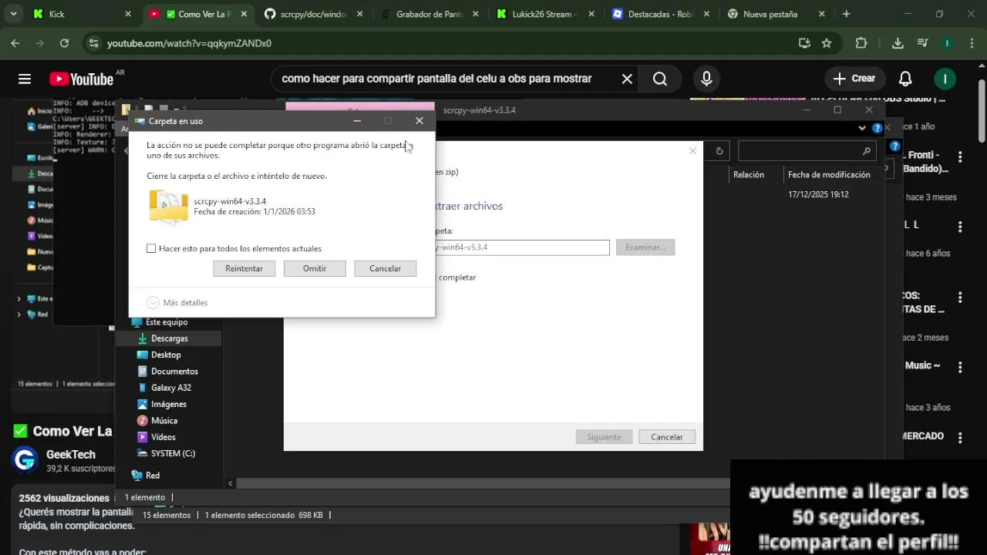This screenshot has width=987, height=555.
Task: Click Cancelar in 'Carpeta en uso' dialog
Action: click(385, 268)
